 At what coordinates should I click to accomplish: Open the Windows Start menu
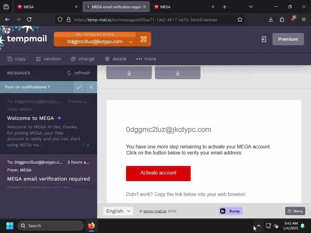tap(10, 226)
